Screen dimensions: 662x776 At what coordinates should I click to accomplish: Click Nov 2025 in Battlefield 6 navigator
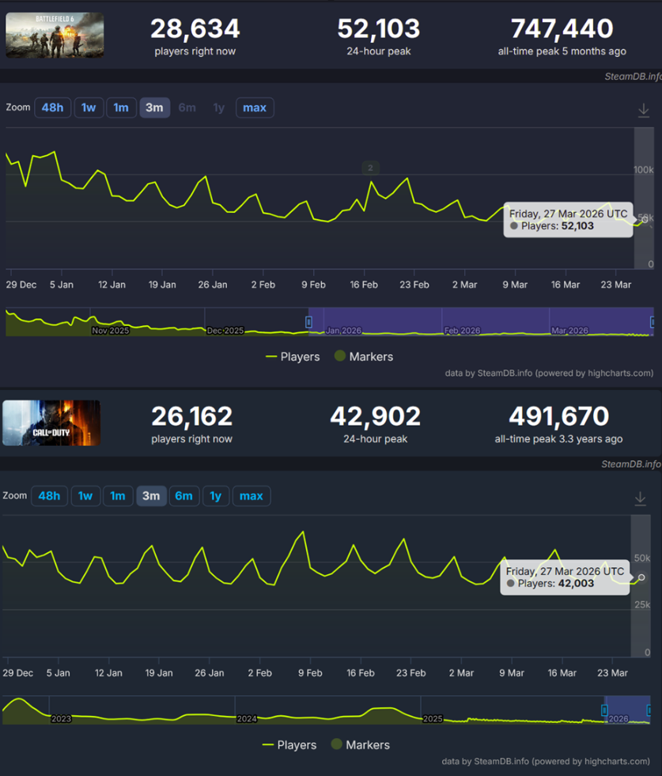point(111,331)
